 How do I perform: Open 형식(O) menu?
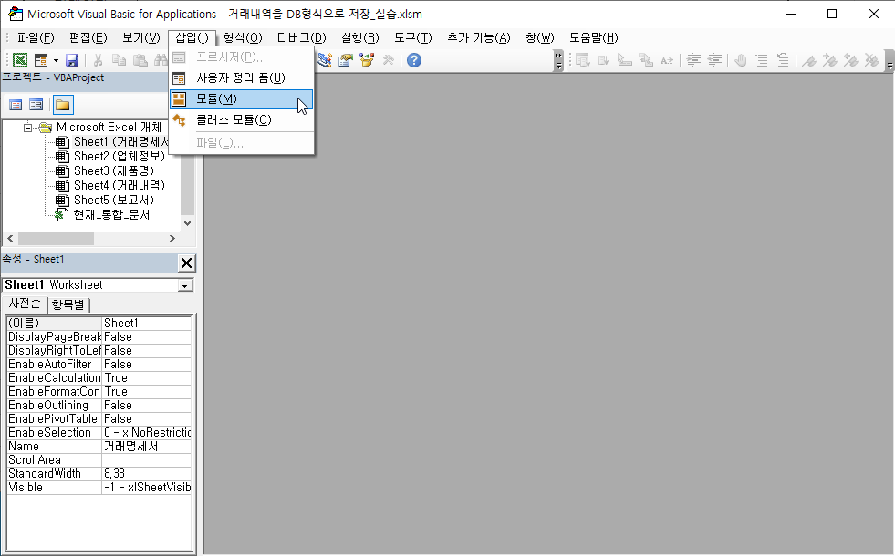click(x=243, y=37)
